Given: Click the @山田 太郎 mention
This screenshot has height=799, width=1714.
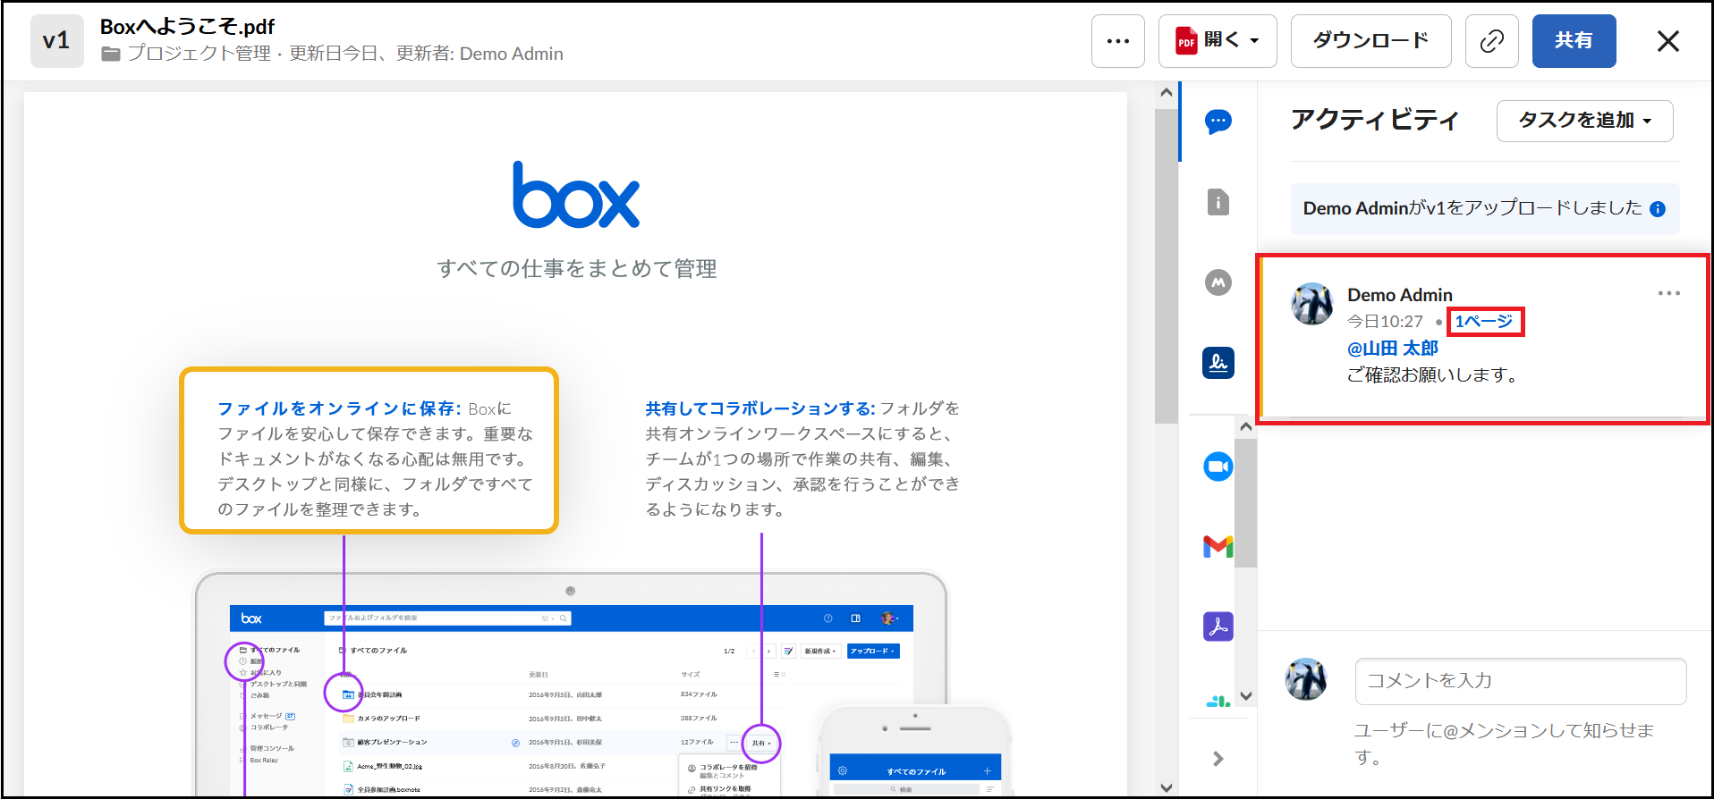Looking at the screenshot, I should 1393,349.
